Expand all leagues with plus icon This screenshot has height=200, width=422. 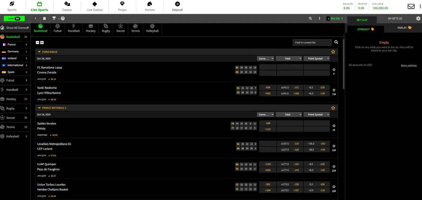(42, 43)
